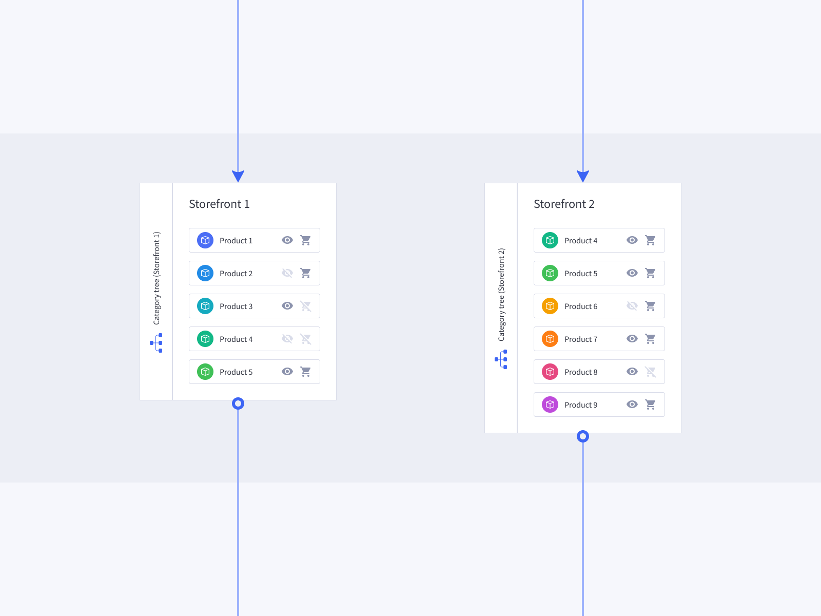Click the Product 4 row in Storefront 2

(x=599, y=240)
